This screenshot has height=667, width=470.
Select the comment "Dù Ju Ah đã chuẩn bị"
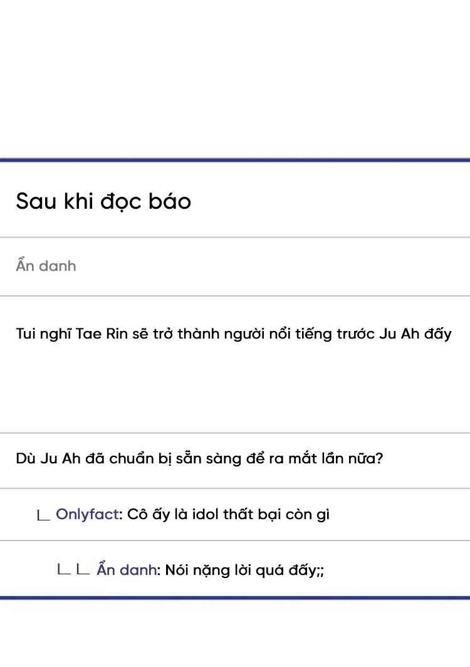(199, 459)
